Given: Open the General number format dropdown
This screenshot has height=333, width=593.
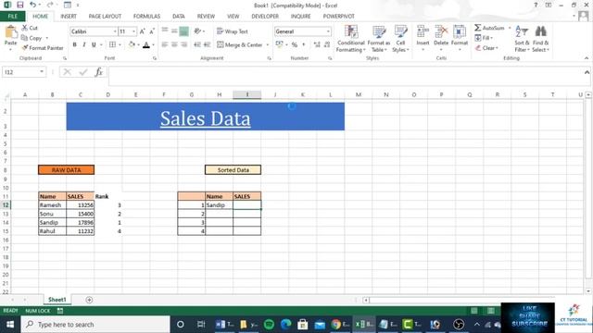Looking at the screenshot, I should 328,31.
